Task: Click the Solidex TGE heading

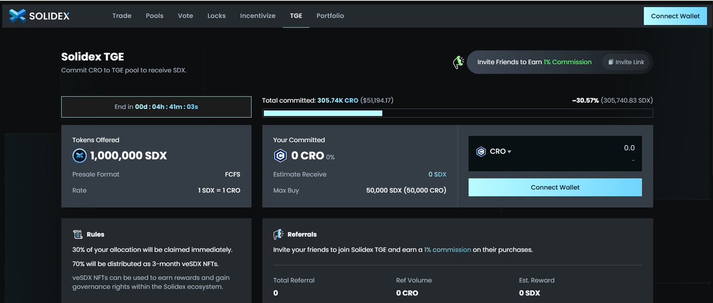Action: point(92,57)
